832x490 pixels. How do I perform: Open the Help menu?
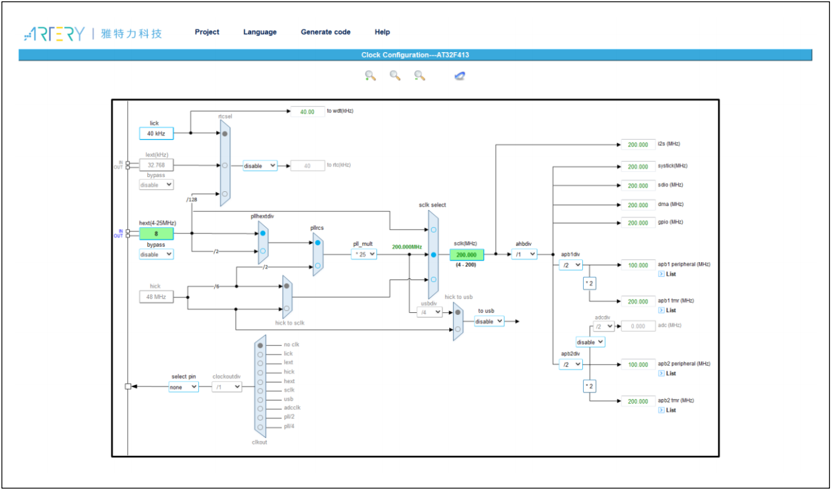382,32
